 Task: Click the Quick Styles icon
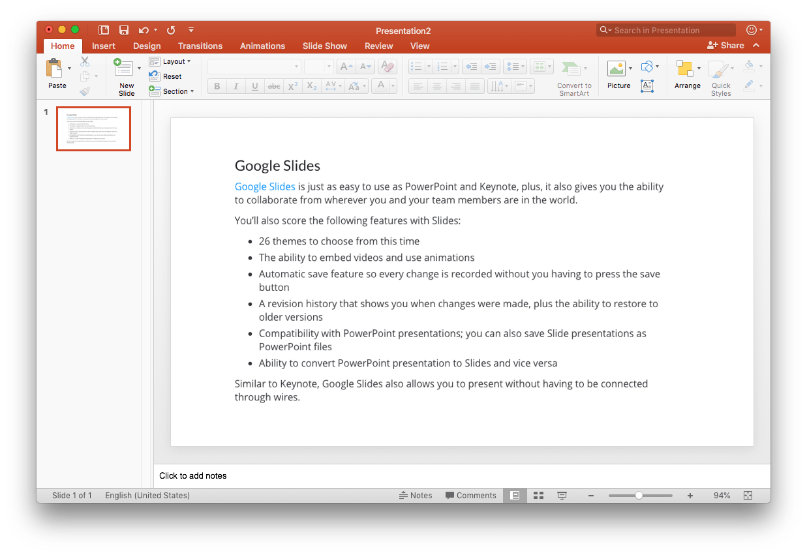[x=718, y=70]
